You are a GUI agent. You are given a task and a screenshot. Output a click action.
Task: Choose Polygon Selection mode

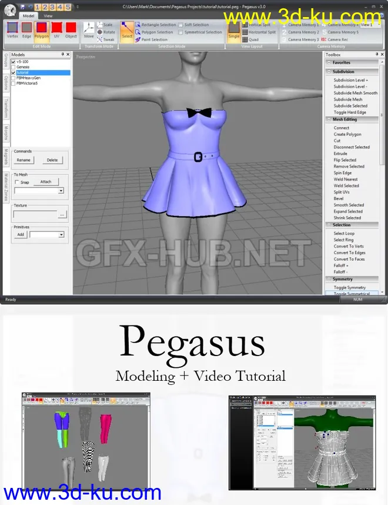point(154,32)
